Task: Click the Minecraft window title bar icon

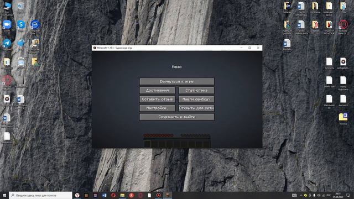Action: pyautogui.click(x=95, y=48)
